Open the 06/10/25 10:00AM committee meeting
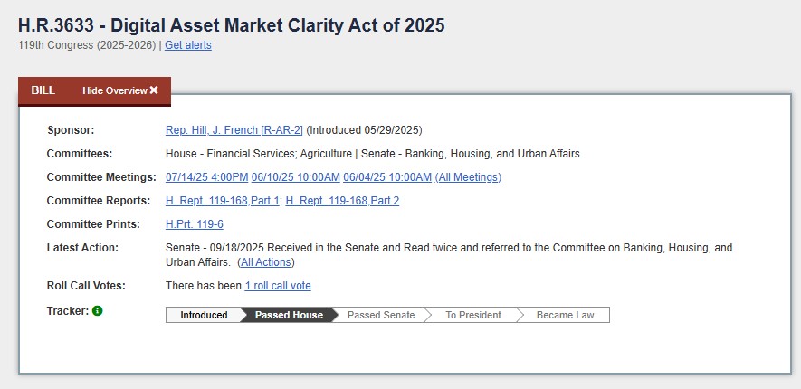This screenshot has width=801, height=389. (296, 177)
